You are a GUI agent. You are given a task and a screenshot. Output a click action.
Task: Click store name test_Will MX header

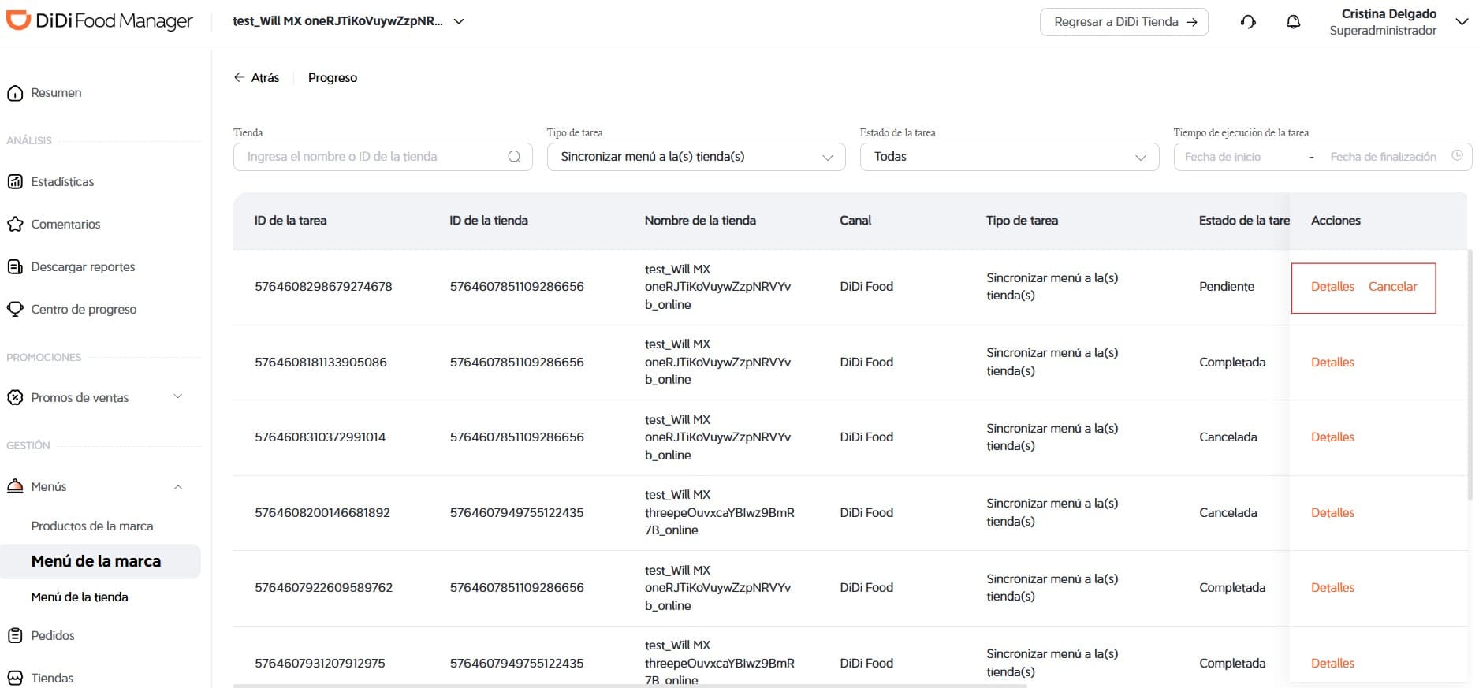coord(337,21)
